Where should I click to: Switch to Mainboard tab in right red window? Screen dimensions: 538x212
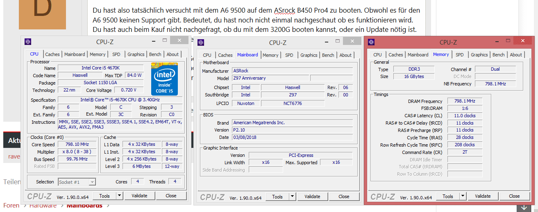tap(418, 55)
